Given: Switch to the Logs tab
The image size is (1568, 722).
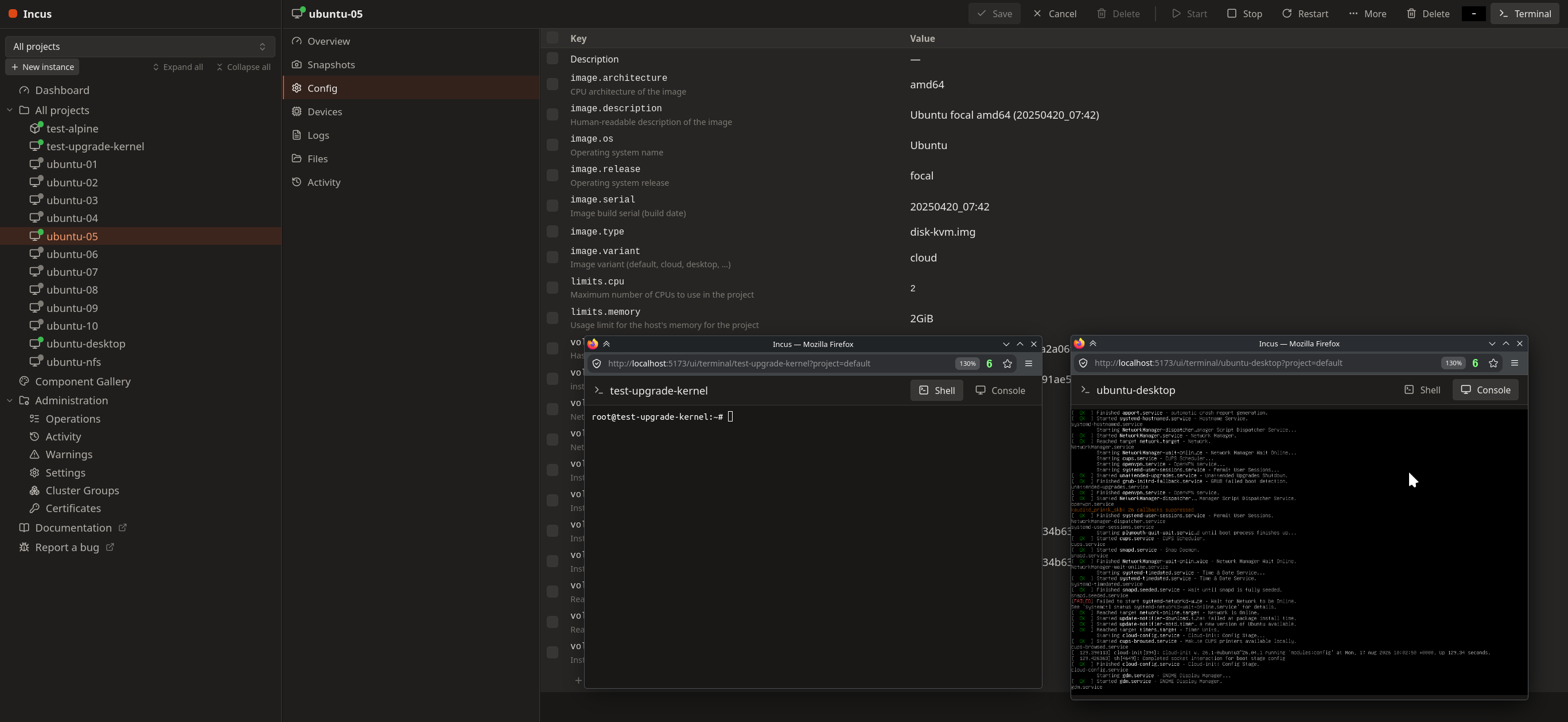Looking at the screenshot, I should pos(411,135).
